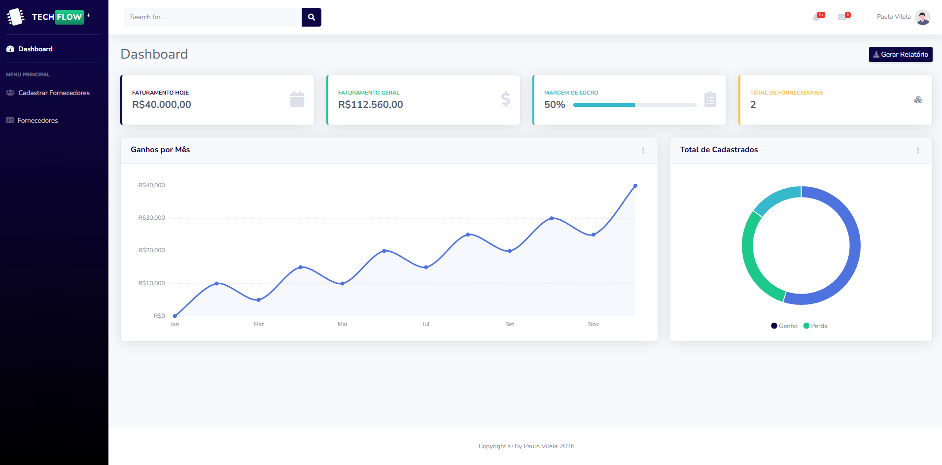
Task: Click the calendar icon in Faturamento Hoje
Action: (297, 100)
